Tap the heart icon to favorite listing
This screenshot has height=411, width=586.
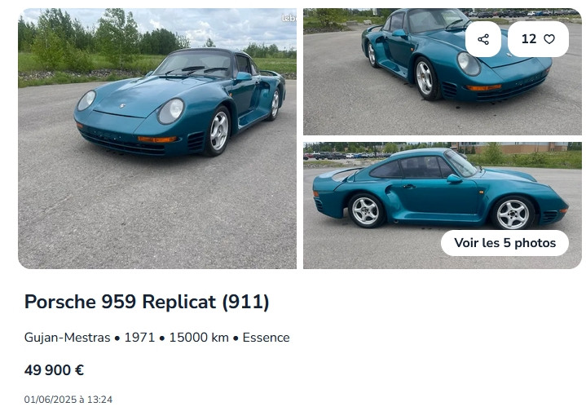[549, 39]
